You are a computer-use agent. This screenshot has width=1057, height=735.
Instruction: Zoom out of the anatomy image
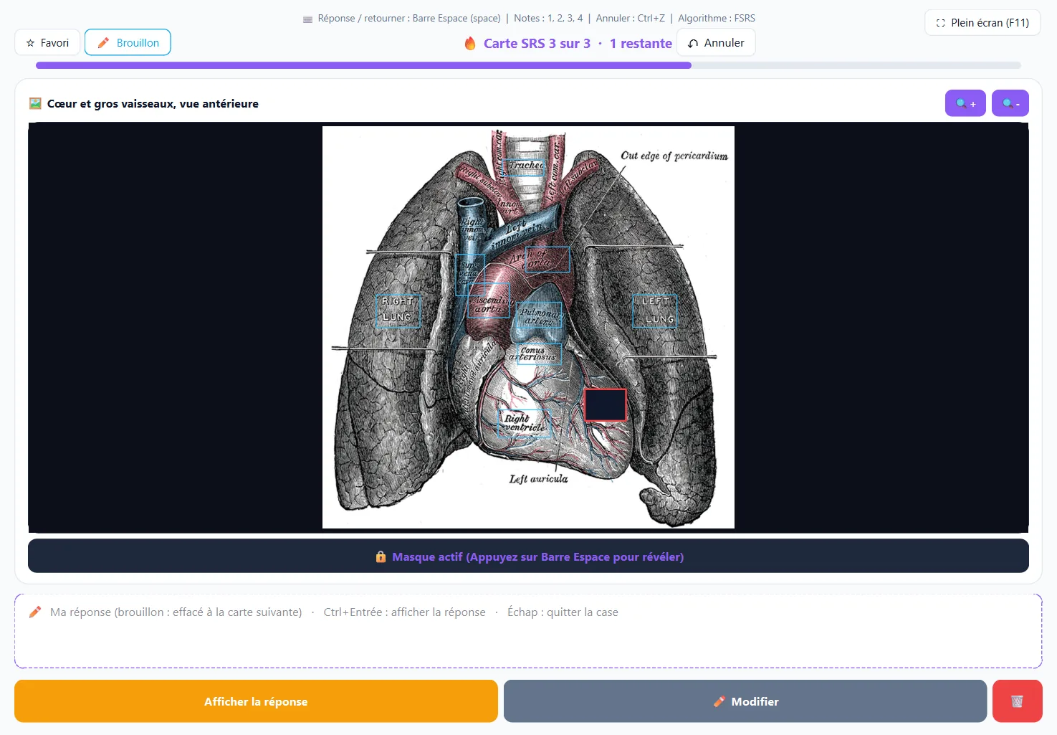1010,103
